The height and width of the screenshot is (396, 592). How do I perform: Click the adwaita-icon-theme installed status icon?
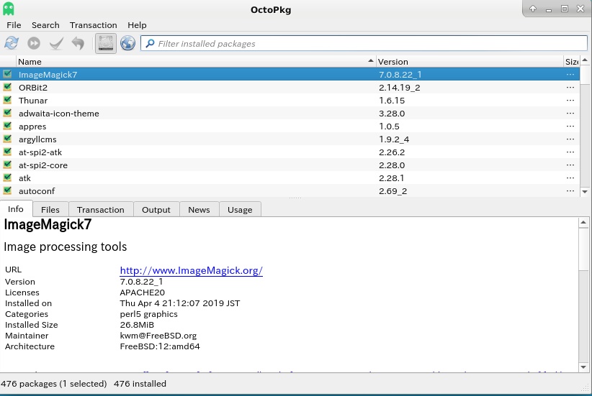(x=7, y=113)
